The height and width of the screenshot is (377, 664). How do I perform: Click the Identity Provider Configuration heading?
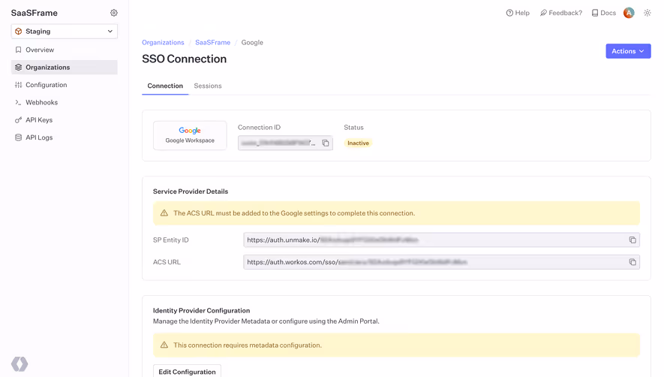coord(202,310)
